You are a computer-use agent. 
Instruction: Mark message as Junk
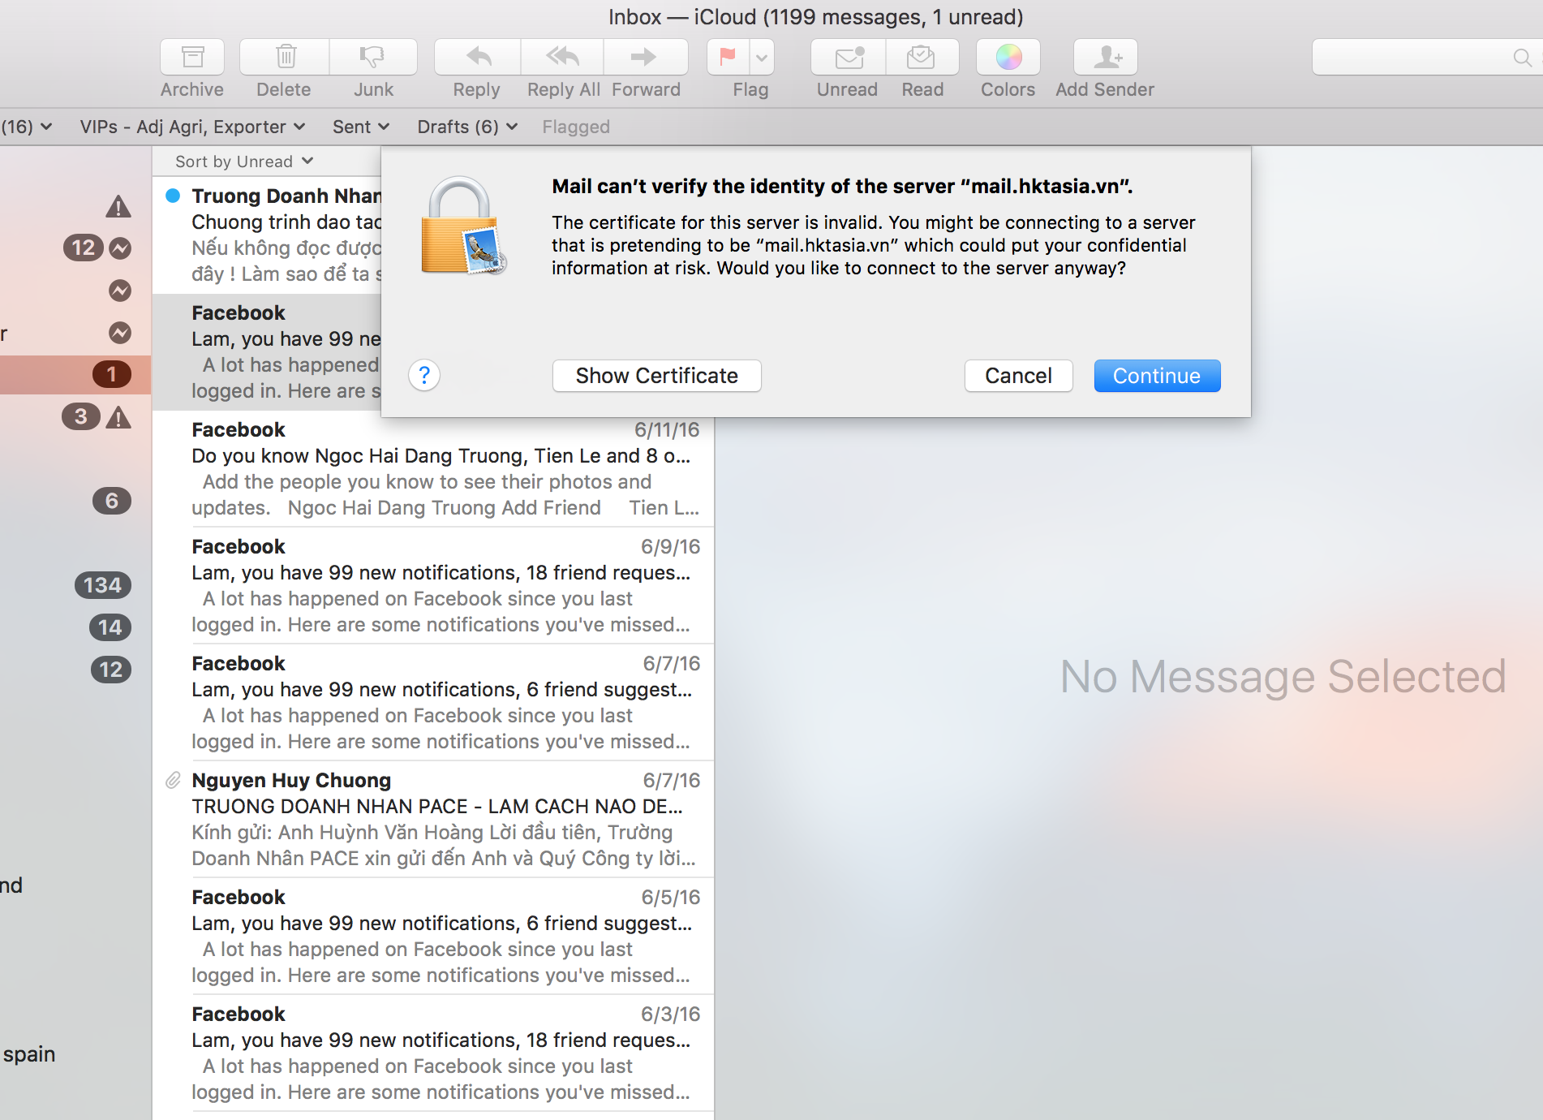coord(373,57)
